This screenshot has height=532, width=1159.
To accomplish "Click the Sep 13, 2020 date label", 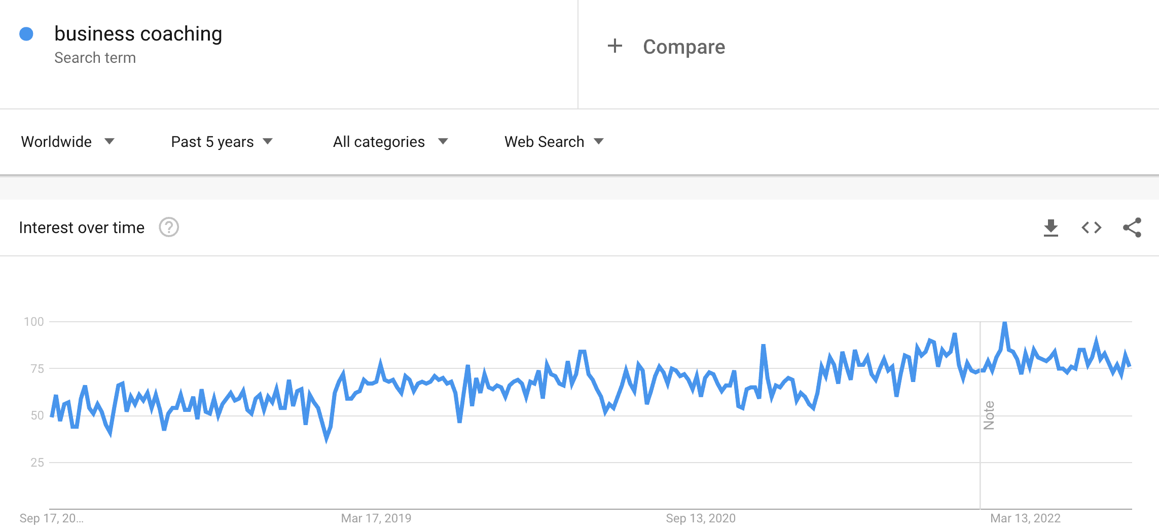I will 701,518.
